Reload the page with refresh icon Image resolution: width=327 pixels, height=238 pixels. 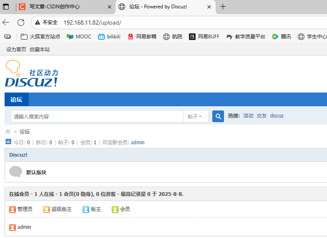[x=21, y=23]
